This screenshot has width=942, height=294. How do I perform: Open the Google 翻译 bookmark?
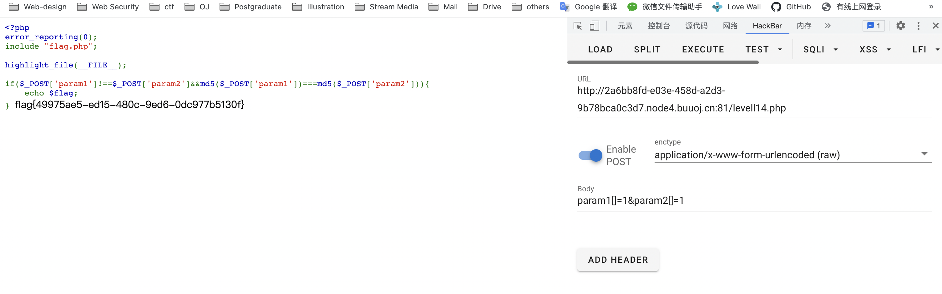588,7
